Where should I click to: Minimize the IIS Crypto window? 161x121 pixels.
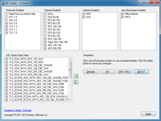[x=141, y=2]
